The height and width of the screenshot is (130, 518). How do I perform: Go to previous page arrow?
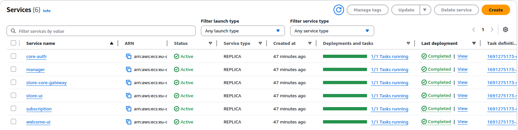click(x=474, y=29)
